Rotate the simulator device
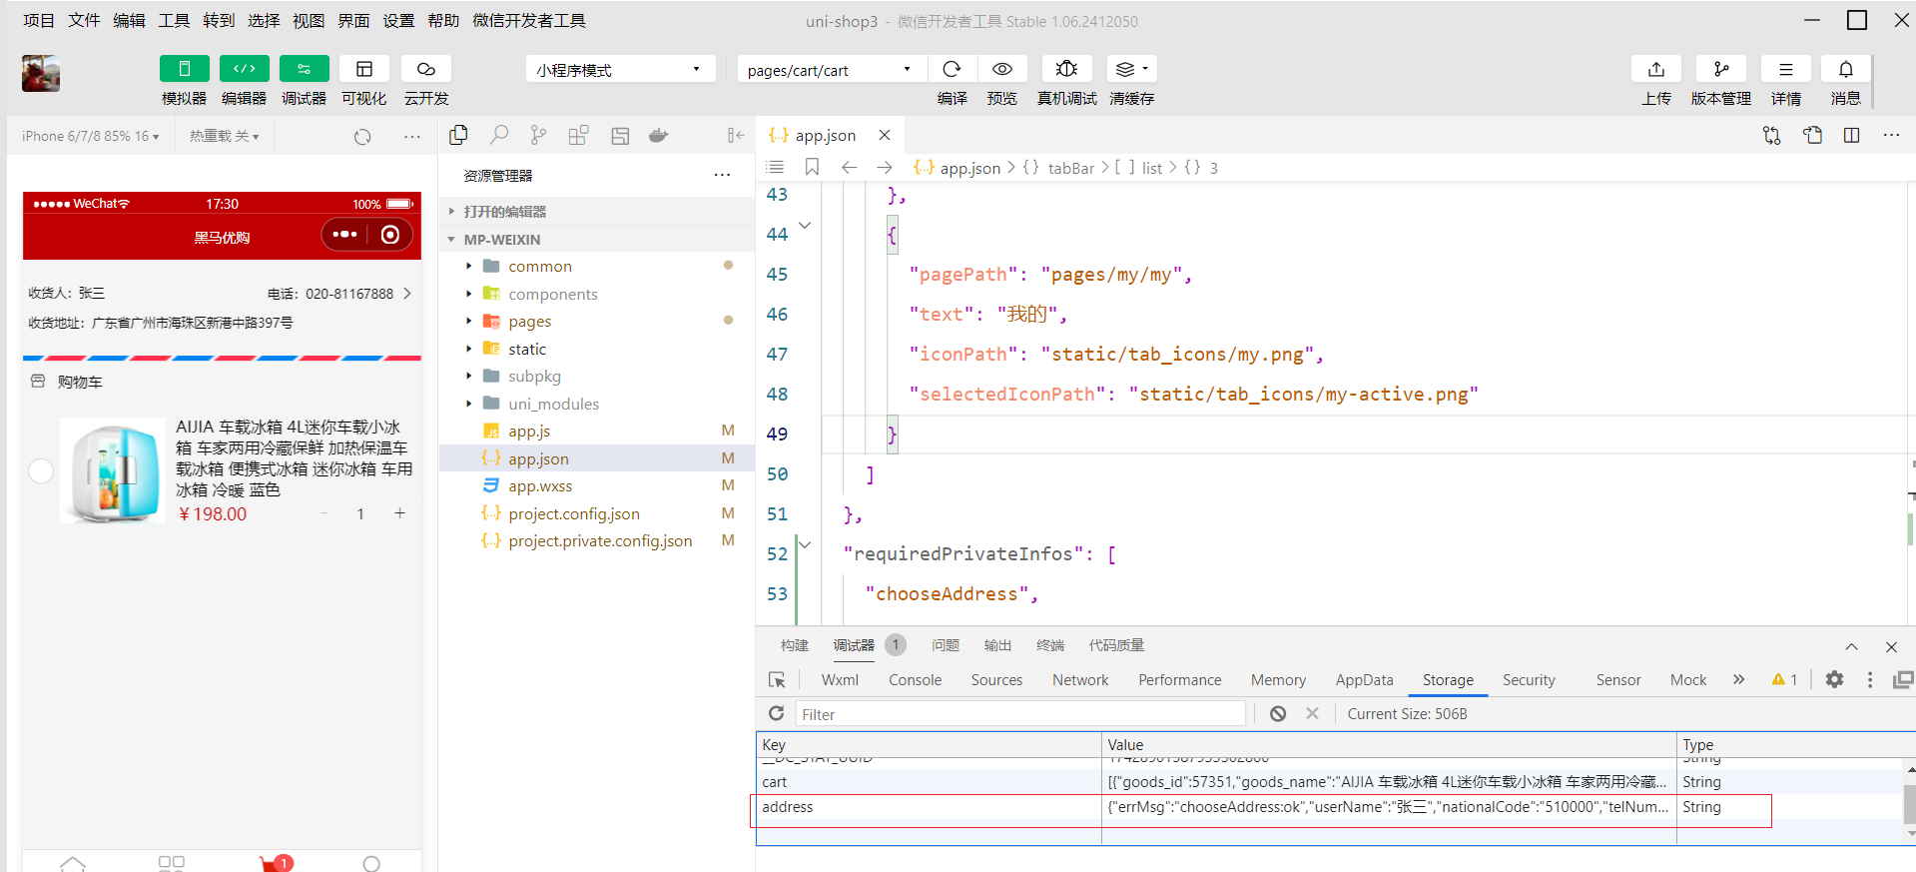The image size is (1916, 872). click(362, 136)
